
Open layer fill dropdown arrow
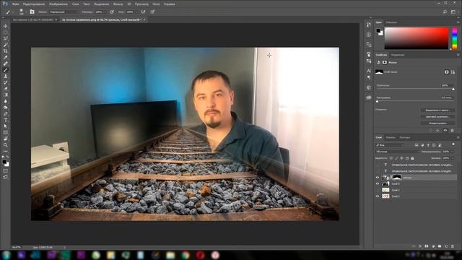[x=452, y=158]
